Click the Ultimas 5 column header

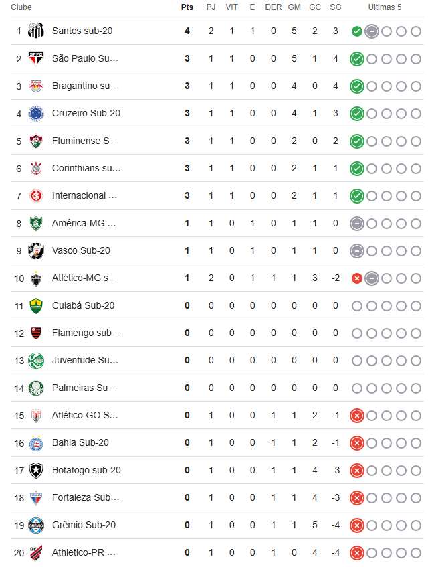[385, 7]
